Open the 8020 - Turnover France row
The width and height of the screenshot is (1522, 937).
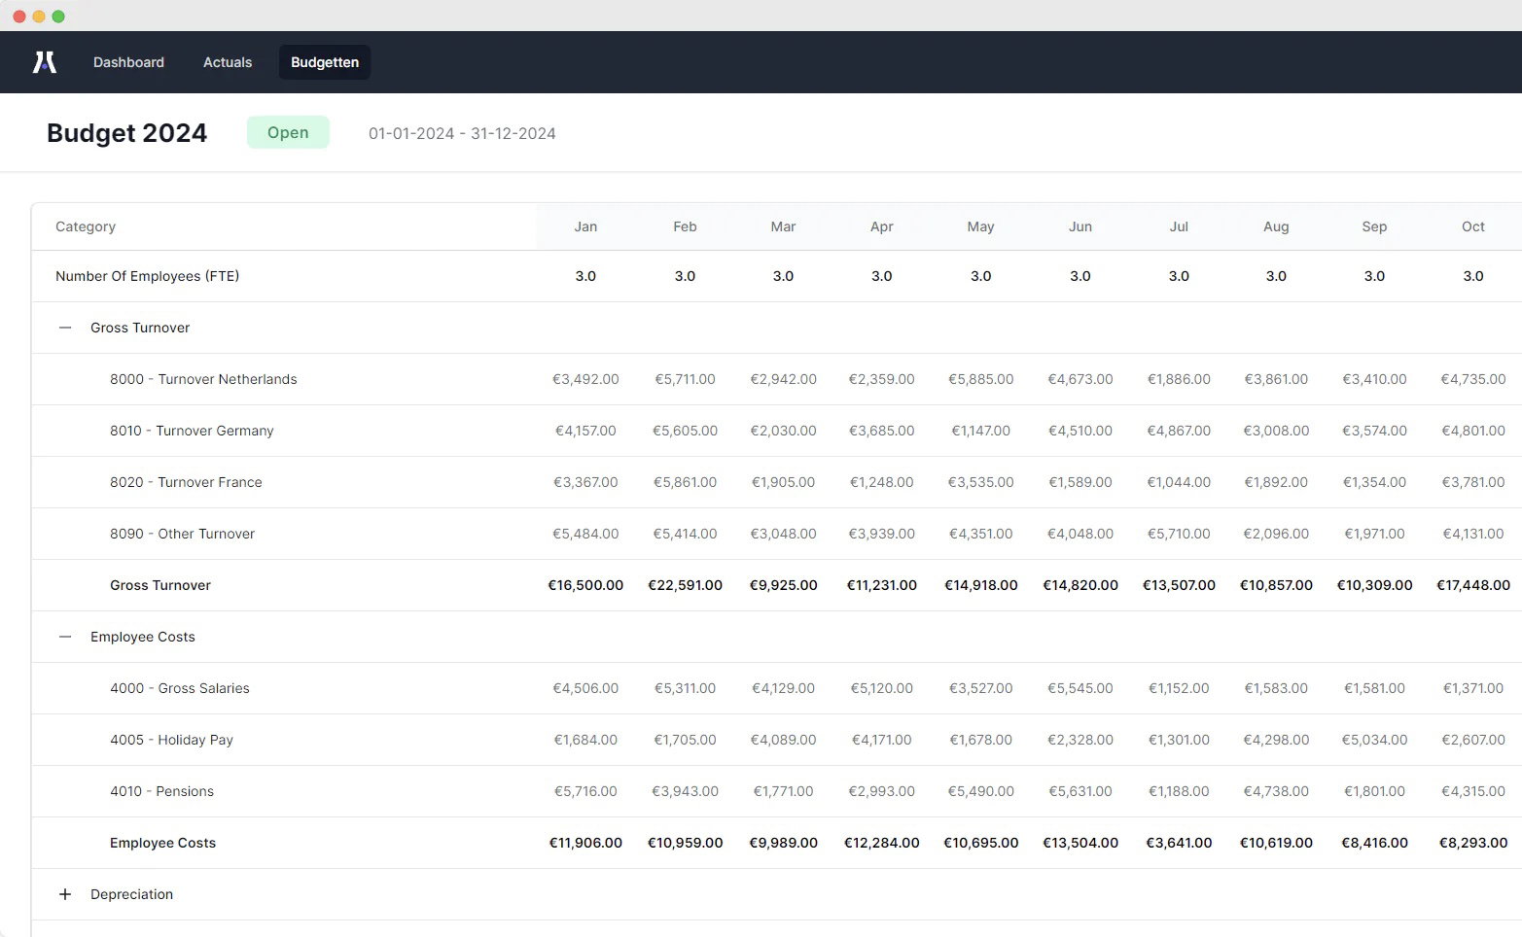click(776, 482)
